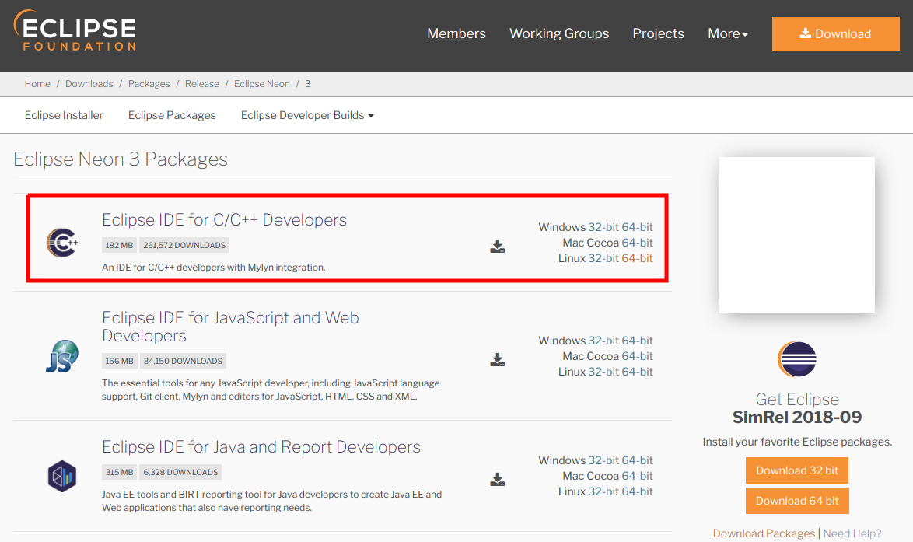This screenshot has width=913, height=542.
Task: Click the 34,150 DOWNLOADS badge
Action: tap(183, 361)
